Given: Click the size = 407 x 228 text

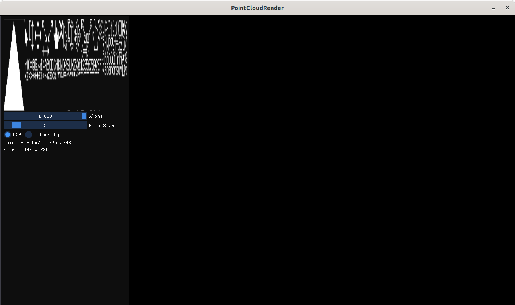Looking at the screenshot, I should pos(26,149).
